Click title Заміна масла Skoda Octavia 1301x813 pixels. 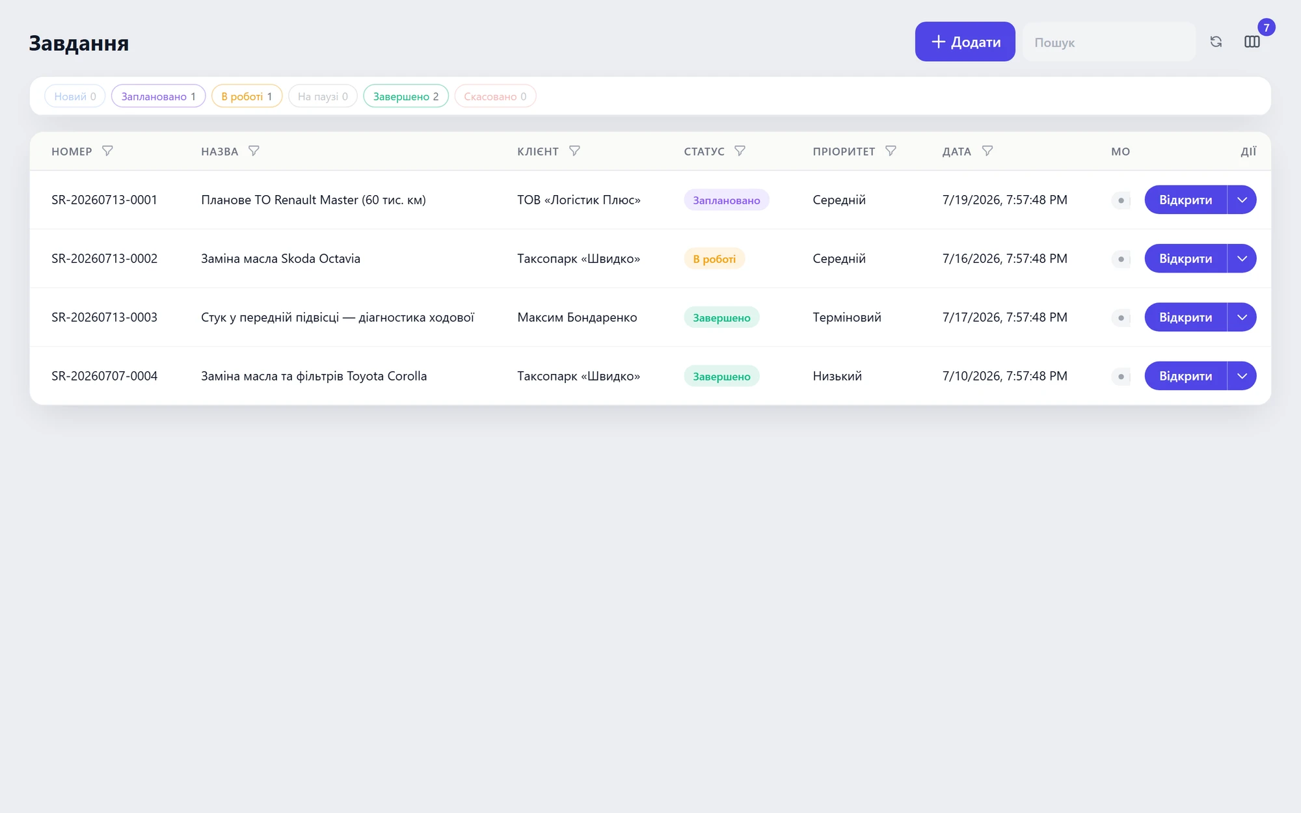[x=280, y=258]
